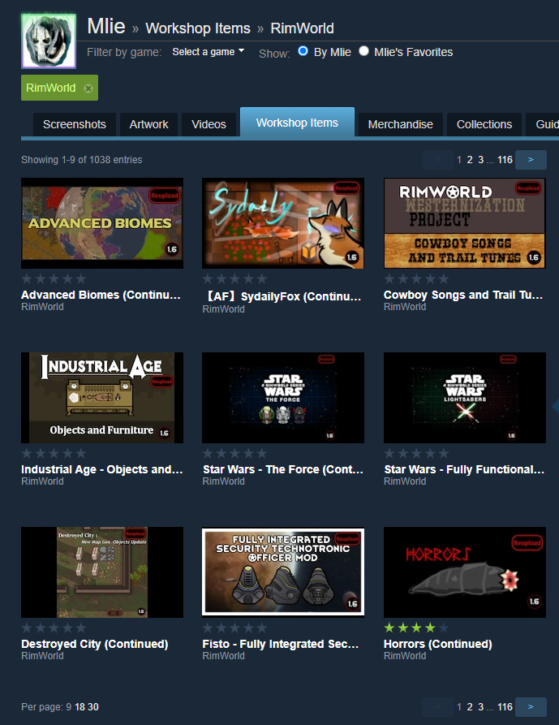The image size is (559, 725).
Task: Switch to the Videos tab
Action: click(209, 124)
